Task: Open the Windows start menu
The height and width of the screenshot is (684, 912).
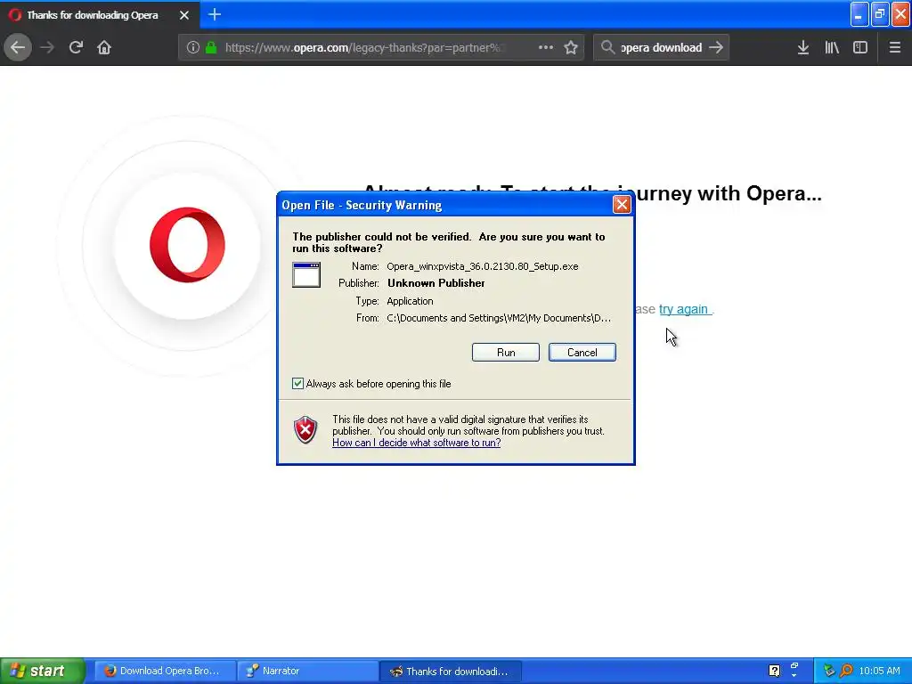Action: click(43, 671)
